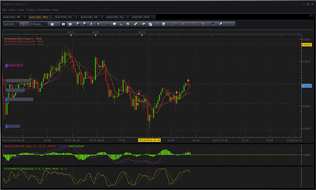Viewport: 316px width, 190px height.
Task: Click the green figure indicator icon
Action: tap(108, 24)
